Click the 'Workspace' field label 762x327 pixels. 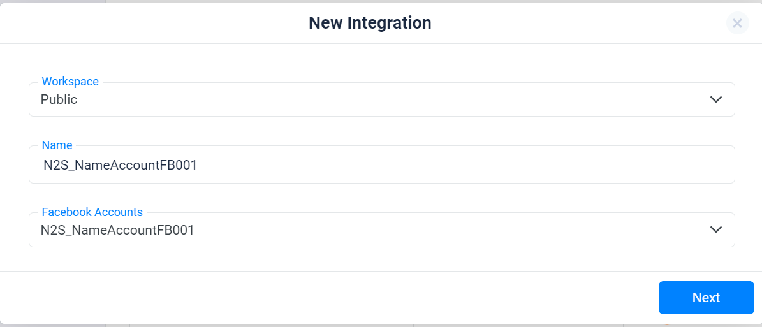70,82
